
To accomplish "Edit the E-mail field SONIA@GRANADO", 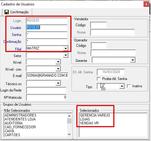I will 47,76.
